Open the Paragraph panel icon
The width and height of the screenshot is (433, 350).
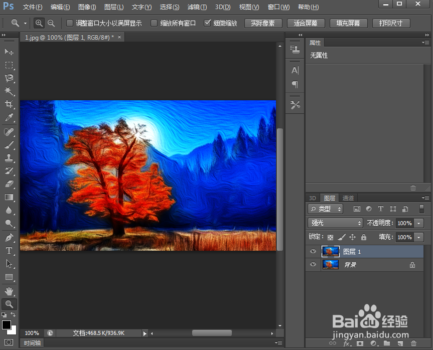coord(295,84)
